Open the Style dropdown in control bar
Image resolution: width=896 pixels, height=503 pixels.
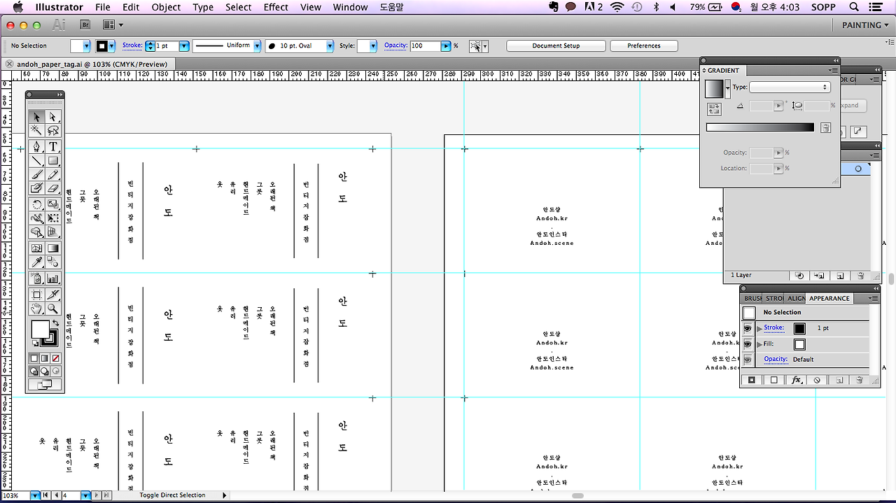tap(372, 45)
